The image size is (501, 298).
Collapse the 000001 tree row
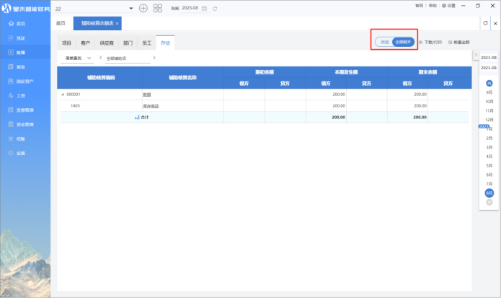[63, 94]
